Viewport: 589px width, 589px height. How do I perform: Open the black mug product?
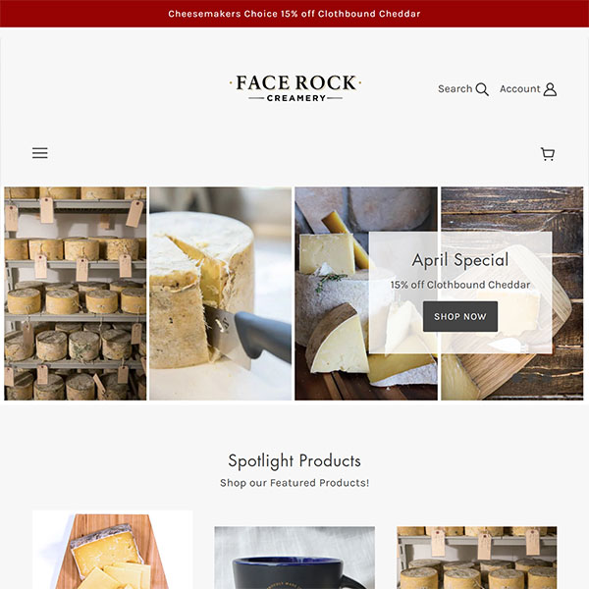tap(294, 558)
